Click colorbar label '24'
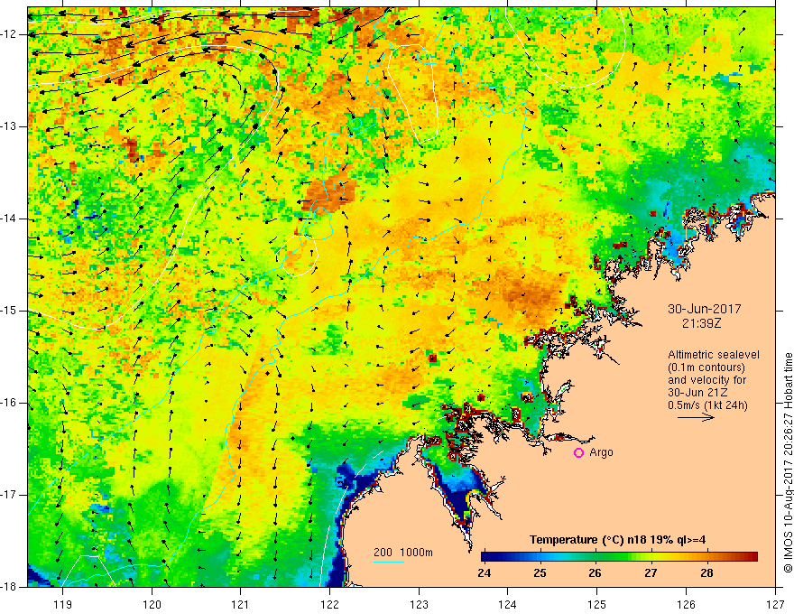 click(485, 573)
